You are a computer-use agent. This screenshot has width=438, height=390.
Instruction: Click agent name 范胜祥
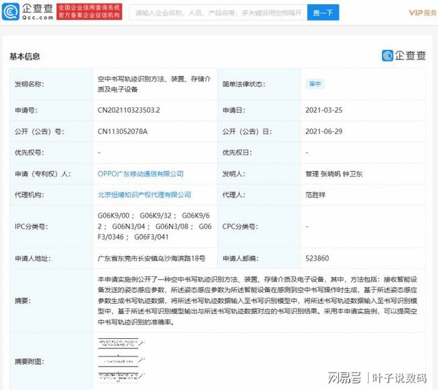pyautogui.click(x=315, y=195)
